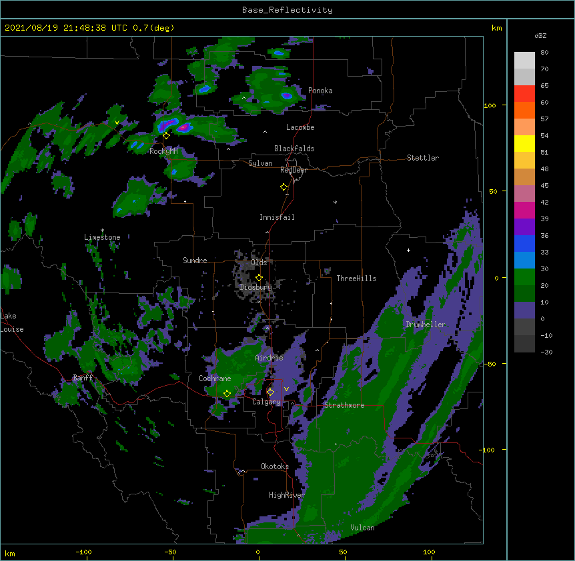This screenshot has width=575, height=561.
Task: Click the white asterisk above Limestone label
Action: pos(102,231)
